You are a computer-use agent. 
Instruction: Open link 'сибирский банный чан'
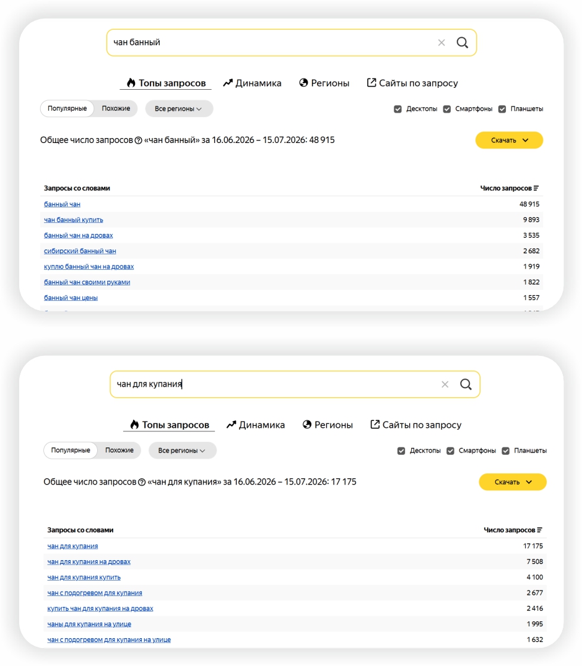80,251
